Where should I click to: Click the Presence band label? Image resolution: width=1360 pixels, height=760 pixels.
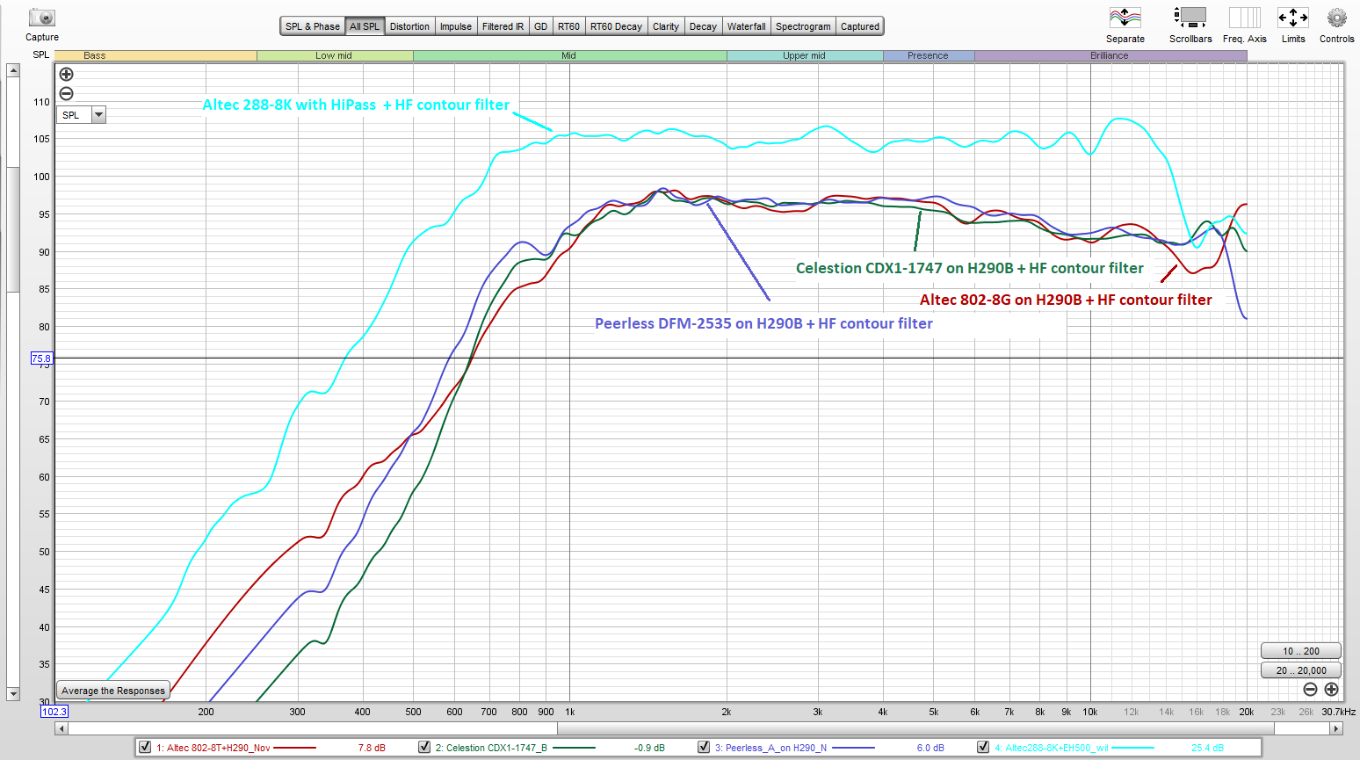click(928, 55)
